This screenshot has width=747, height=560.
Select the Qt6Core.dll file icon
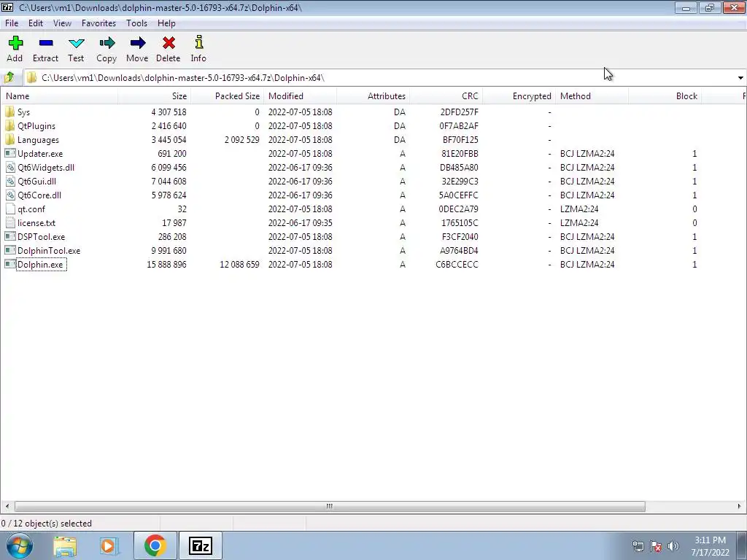[10, 195]
